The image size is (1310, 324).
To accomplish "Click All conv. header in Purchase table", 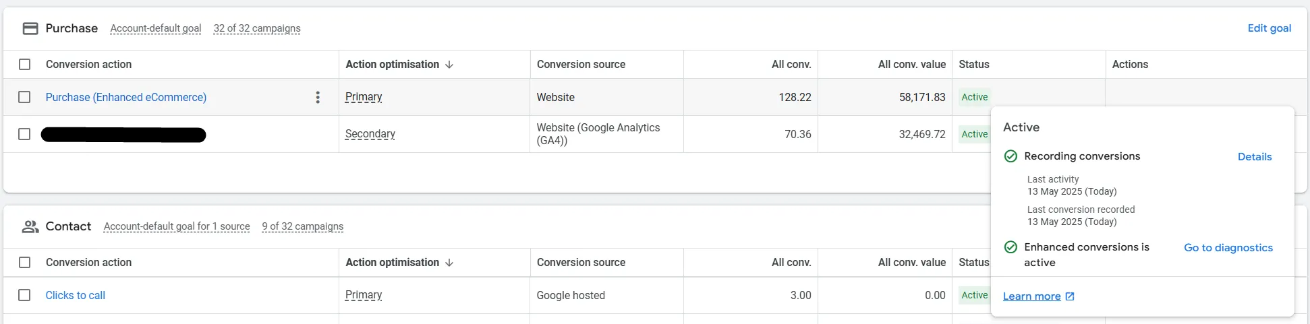I will pyautogui.click(x=791, y=65).
